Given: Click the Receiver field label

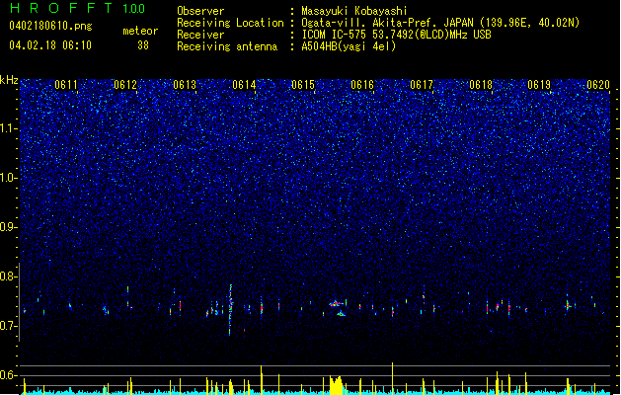Looking at the screenshot, I should pyautogui.click(x=200, y=35).
